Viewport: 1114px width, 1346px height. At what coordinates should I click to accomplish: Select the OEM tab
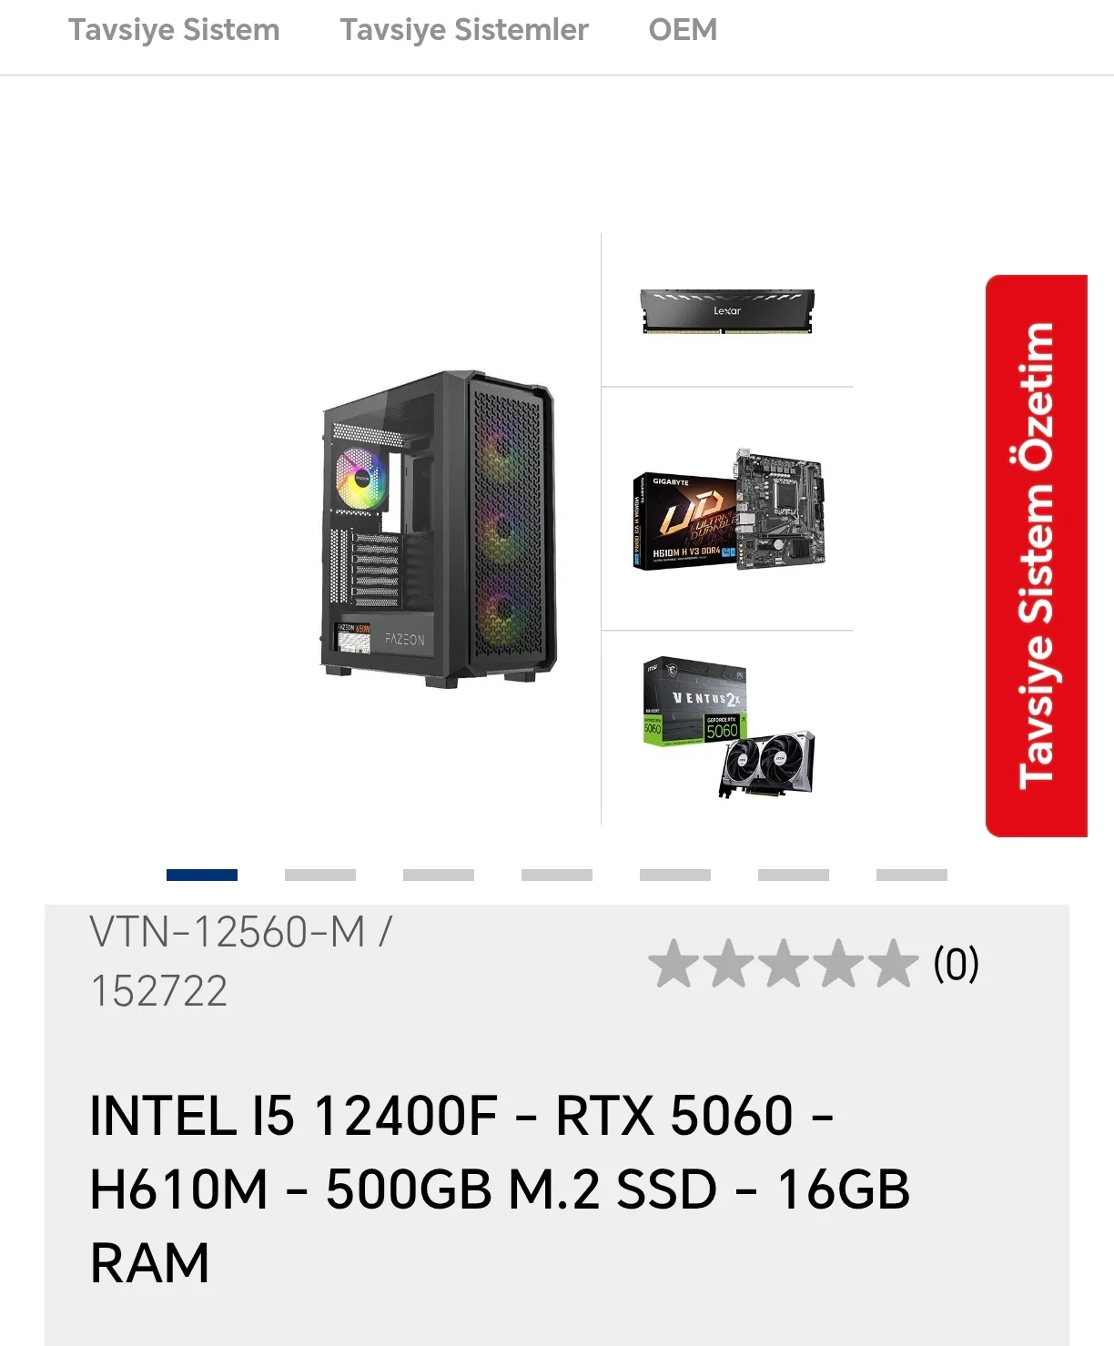(683, 30)
